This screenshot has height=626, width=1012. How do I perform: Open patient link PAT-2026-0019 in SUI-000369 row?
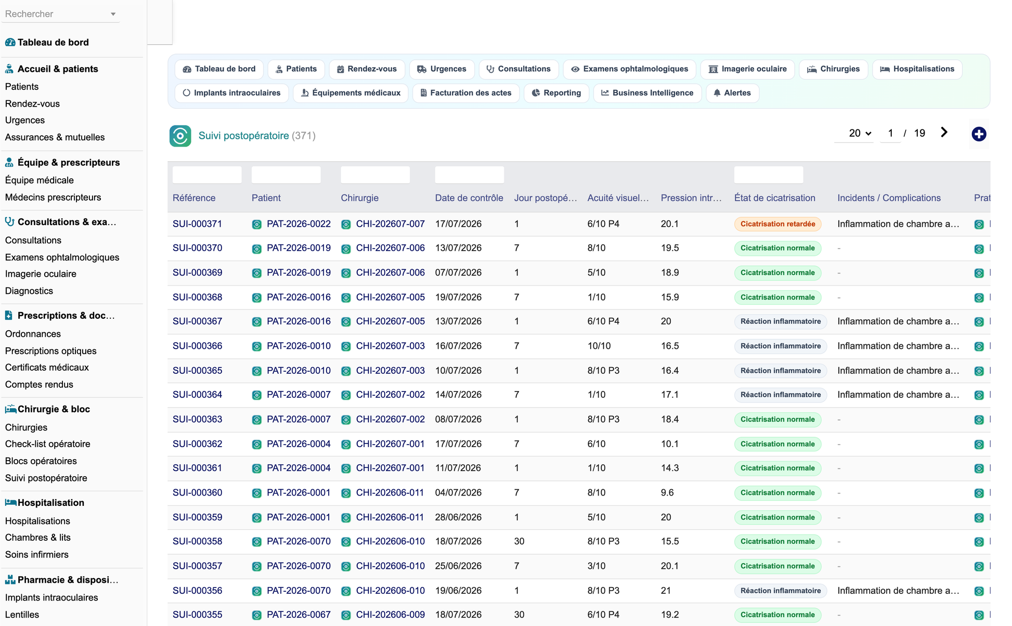point(299,273)
